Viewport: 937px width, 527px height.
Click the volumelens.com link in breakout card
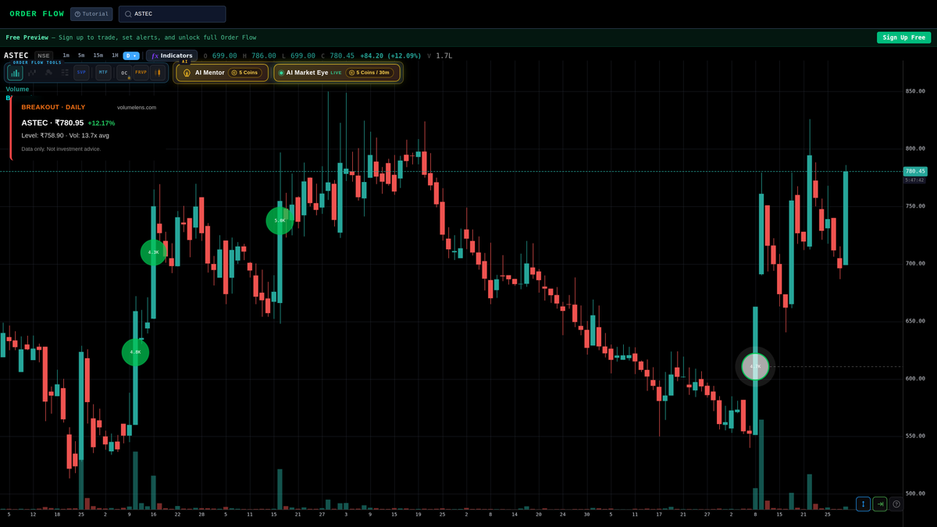tap(137, 107)
